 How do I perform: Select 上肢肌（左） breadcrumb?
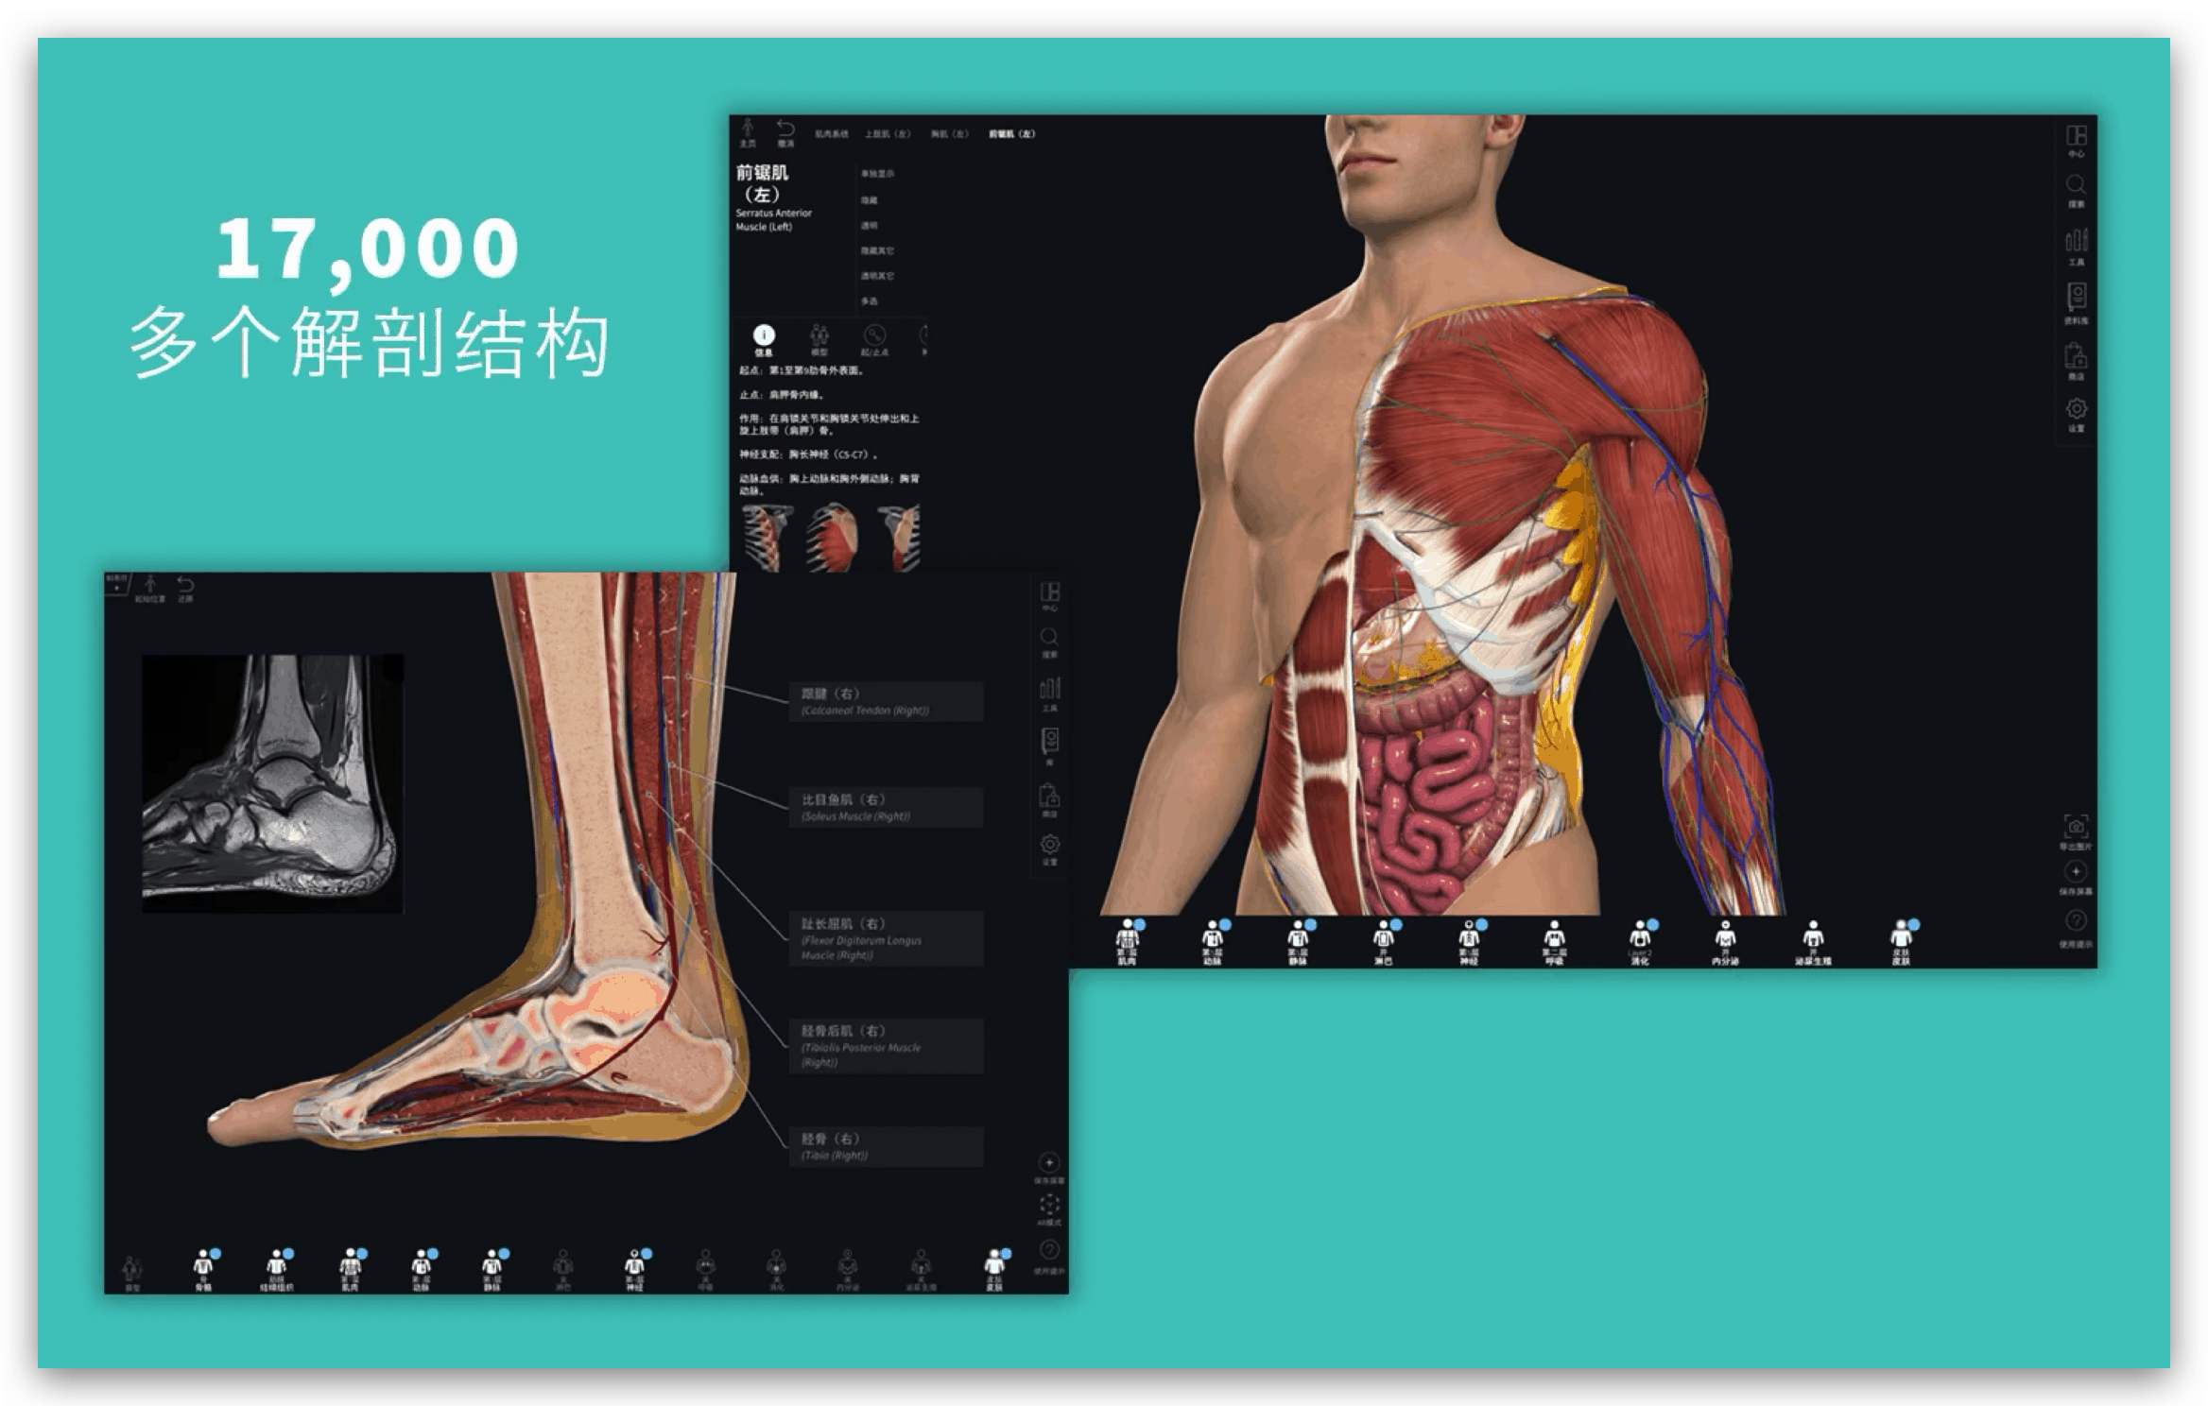(887, 134)
